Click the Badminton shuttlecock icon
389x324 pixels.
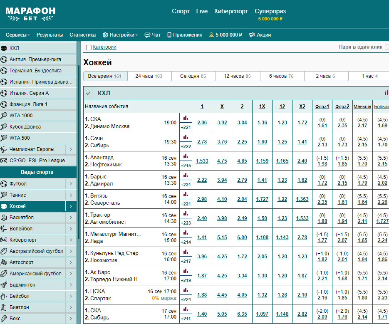coord(4,285)
